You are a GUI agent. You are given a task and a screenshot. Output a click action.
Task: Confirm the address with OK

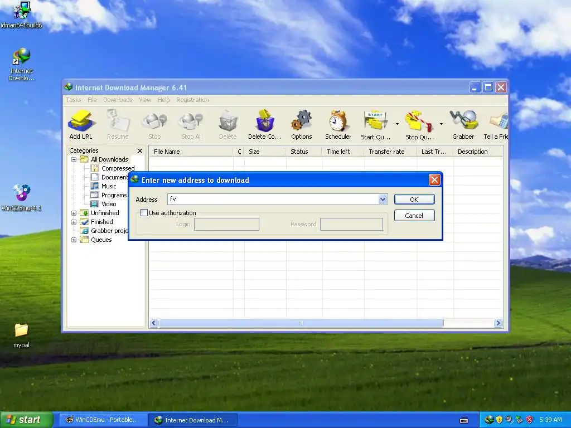[414, 200]
